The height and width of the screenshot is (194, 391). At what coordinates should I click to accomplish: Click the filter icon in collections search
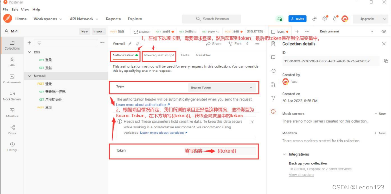(x=39, y=43)
